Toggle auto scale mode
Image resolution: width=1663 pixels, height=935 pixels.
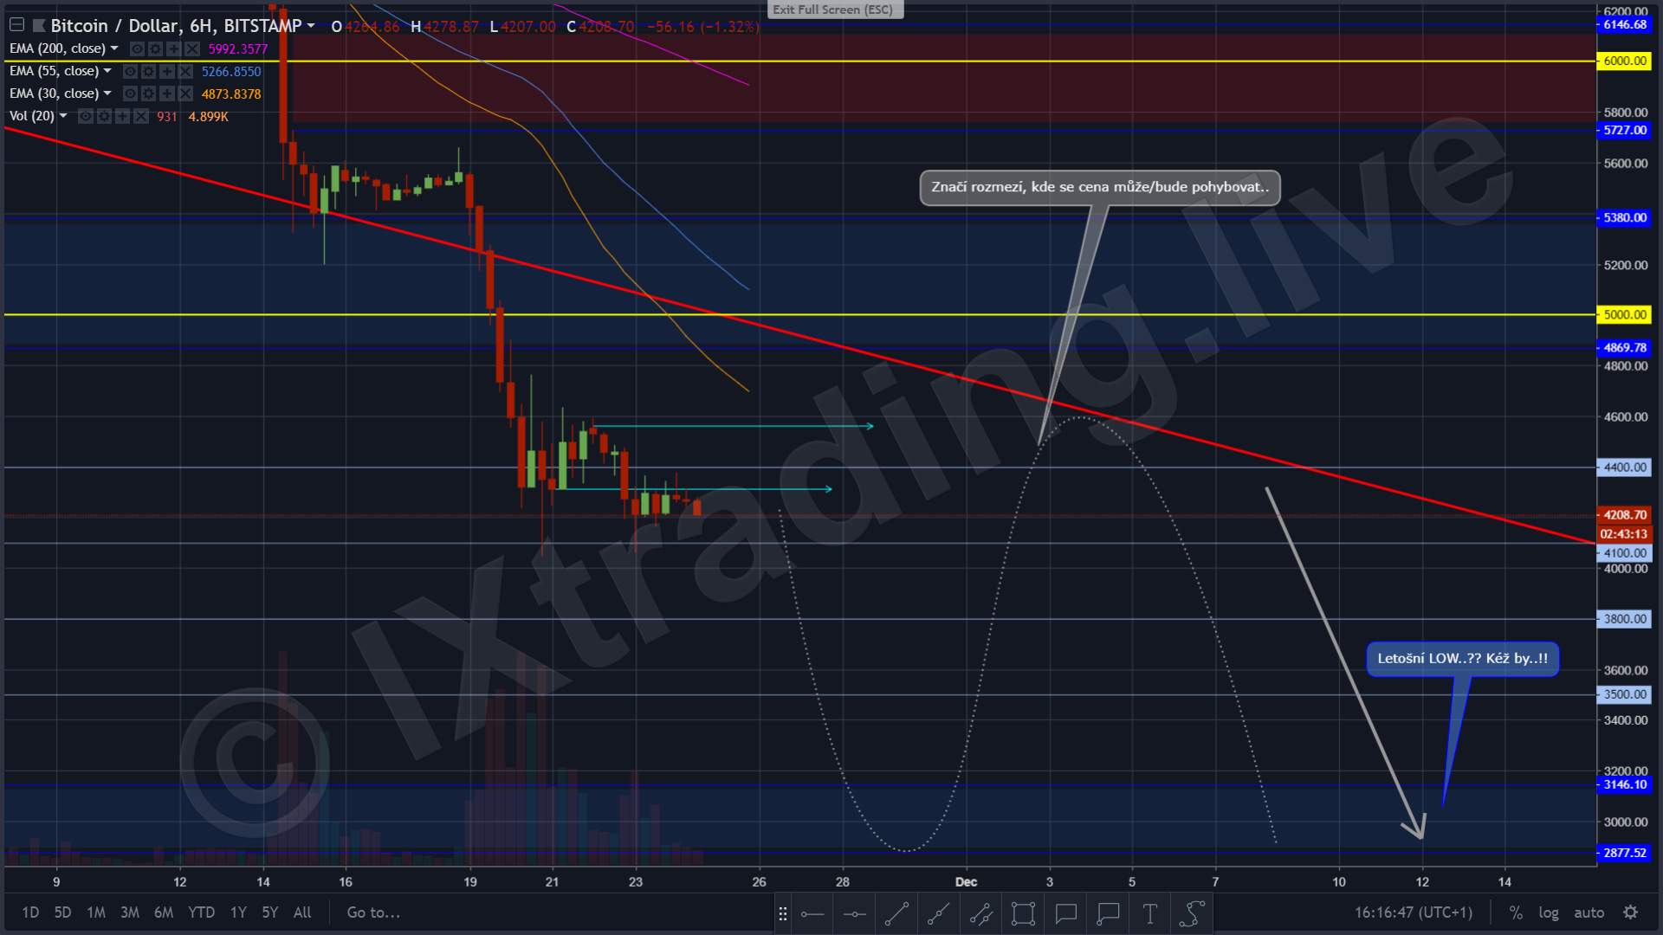coord(1589,912)
